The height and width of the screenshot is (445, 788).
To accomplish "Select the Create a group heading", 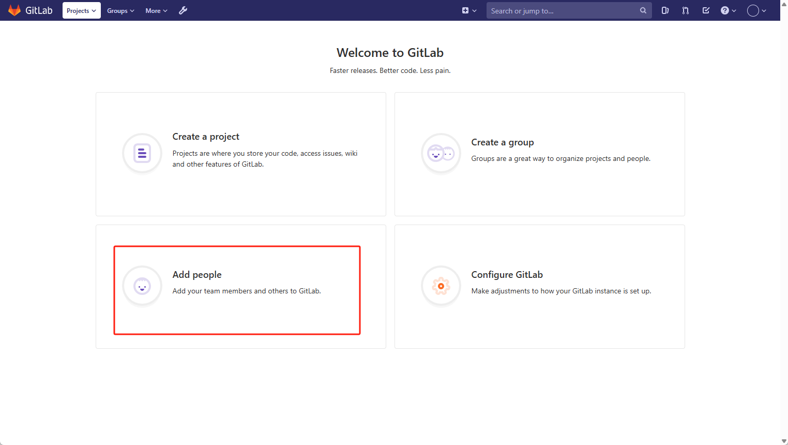I will click(x=503, y=142).
